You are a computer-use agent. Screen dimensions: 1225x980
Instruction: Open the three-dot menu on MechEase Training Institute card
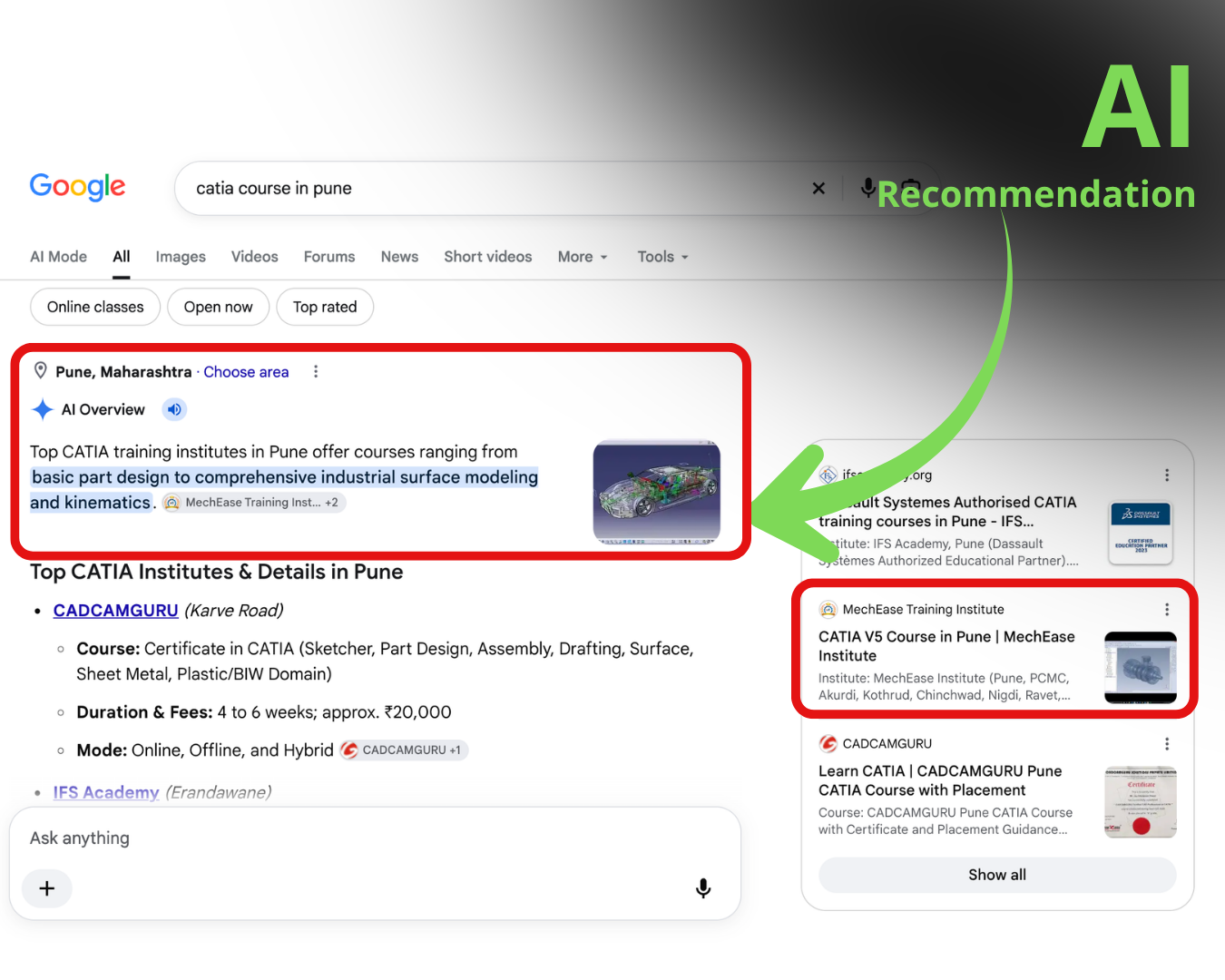click(1167, 609)
